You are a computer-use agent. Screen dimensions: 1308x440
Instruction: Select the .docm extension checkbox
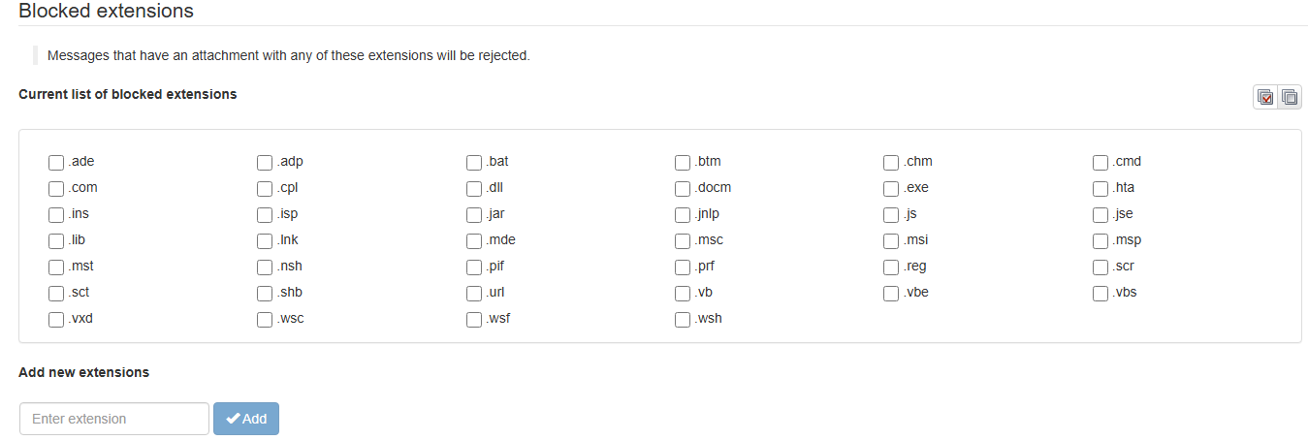683,188
